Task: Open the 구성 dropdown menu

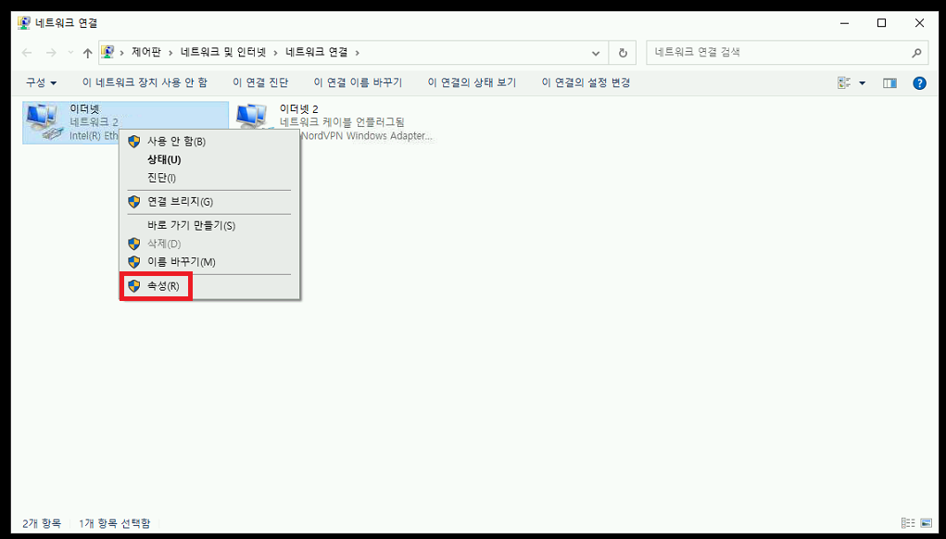Action: (41, 82)
